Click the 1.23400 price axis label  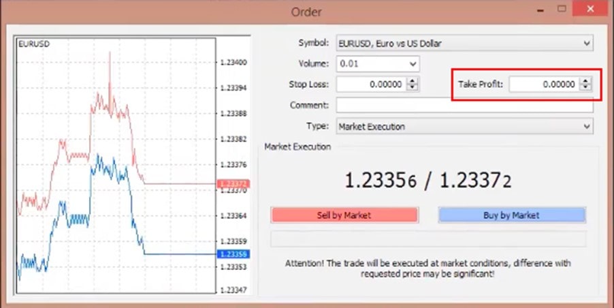tap(233, 62)
